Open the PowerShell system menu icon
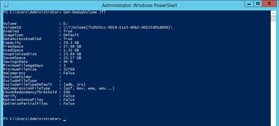279x126 pixels. coord(6,5)
